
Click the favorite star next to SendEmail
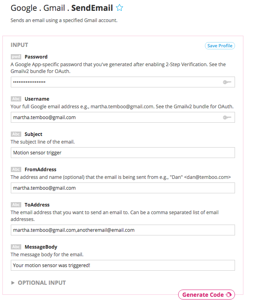119,8
